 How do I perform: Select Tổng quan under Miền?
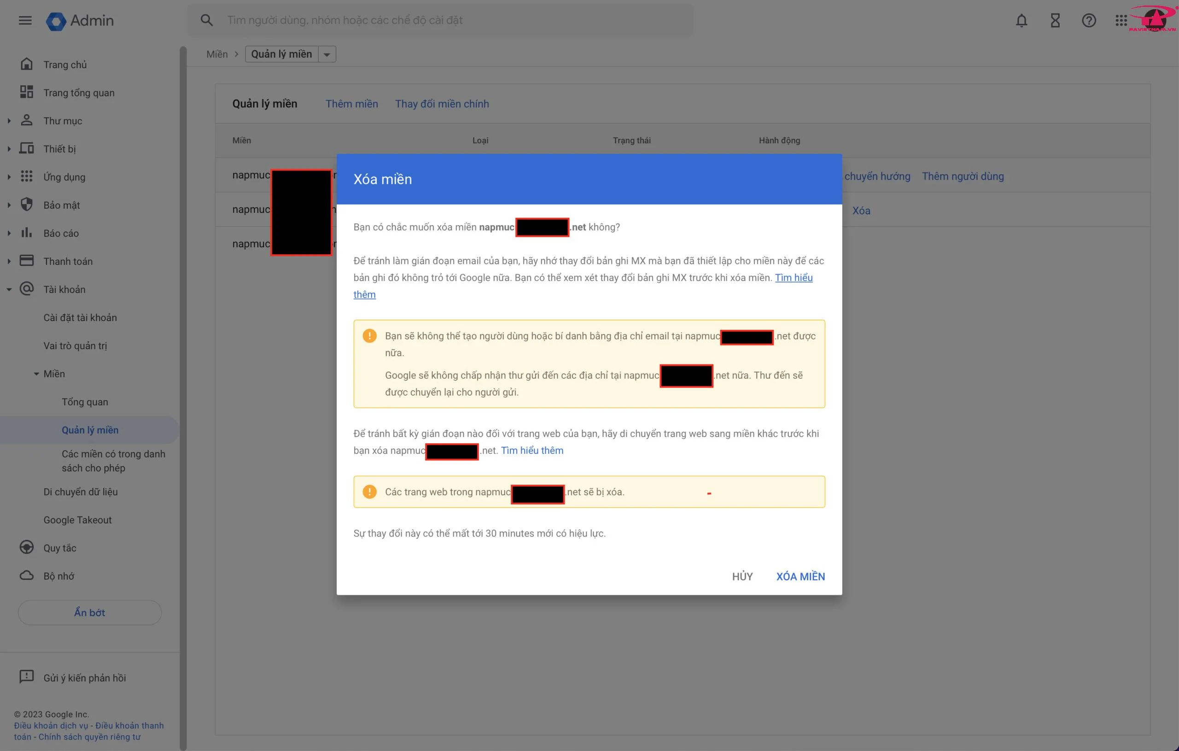pyautogui.click(x=85, y=402)
